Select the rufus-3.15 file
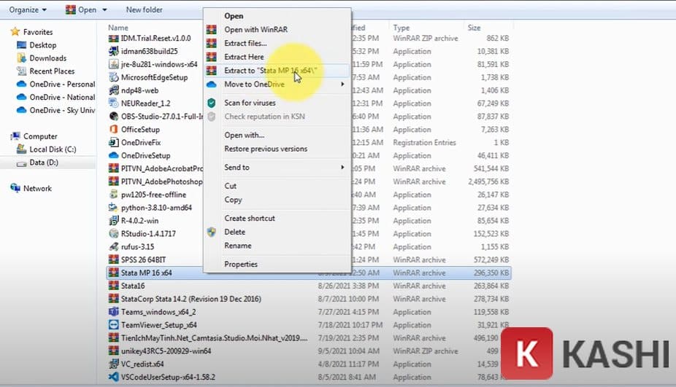This screenshot has height=387, width=676. (137, 246)
